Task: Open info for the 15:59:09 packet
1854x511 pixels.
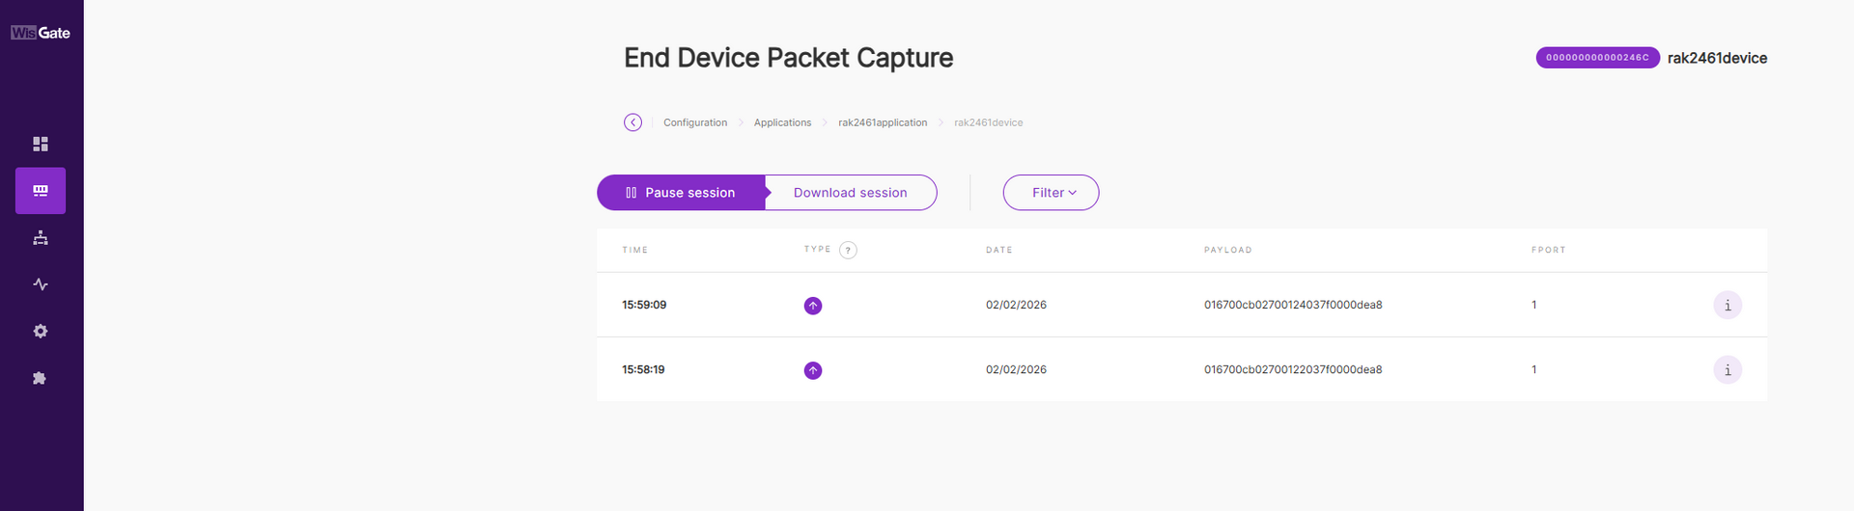Action: (x=1727, y=306)
